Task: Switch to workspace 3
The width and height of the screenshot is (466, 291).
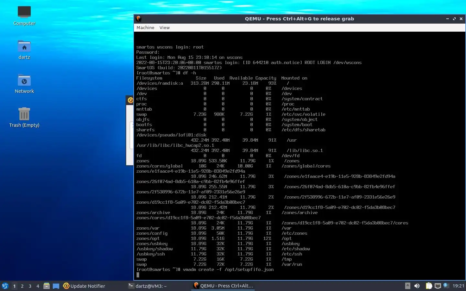Action: 30,286
